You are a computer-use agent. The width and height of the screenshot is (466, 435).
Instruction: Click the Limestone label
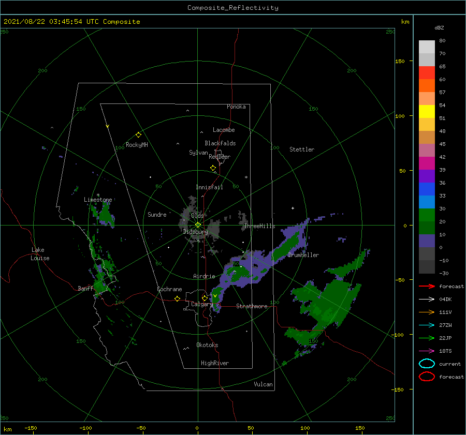pos(98,200)
